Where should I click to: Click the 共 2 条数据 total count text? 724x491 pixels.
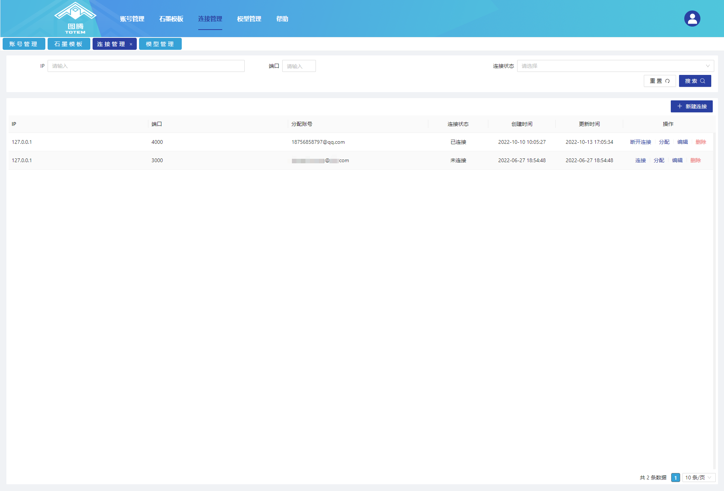[x=653, y=478]
